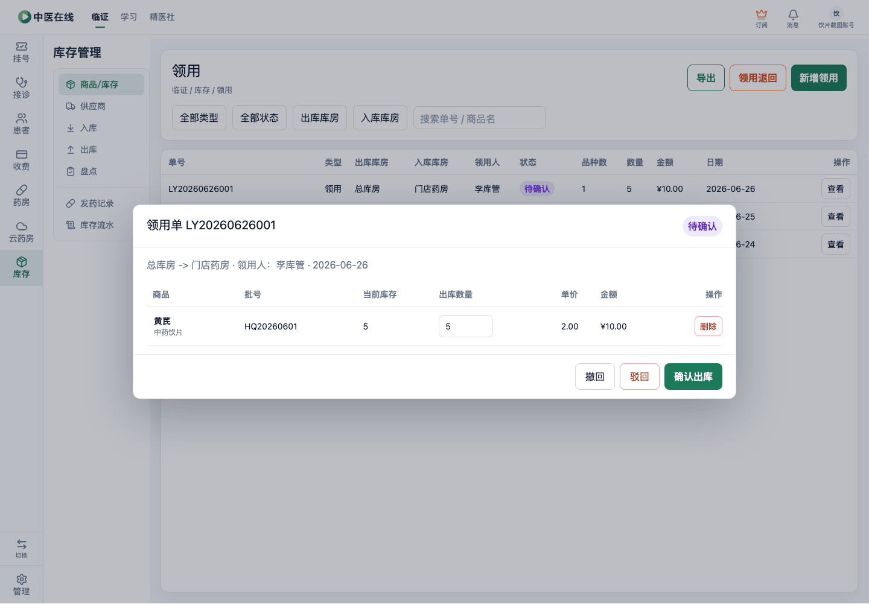Click the 待确认 status in table row
The image size is (869, 604).
[537, 189]
